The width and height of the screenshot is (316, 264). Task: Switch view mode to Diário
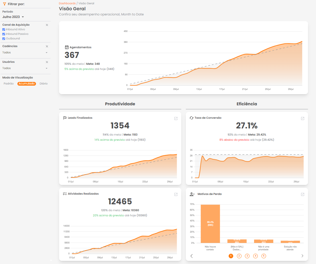click(x=44, y=84)
